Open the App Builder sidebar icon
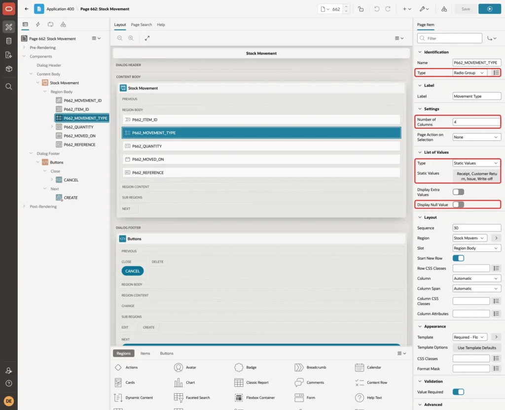Screen dimensions: 505x410 (9, 27)
